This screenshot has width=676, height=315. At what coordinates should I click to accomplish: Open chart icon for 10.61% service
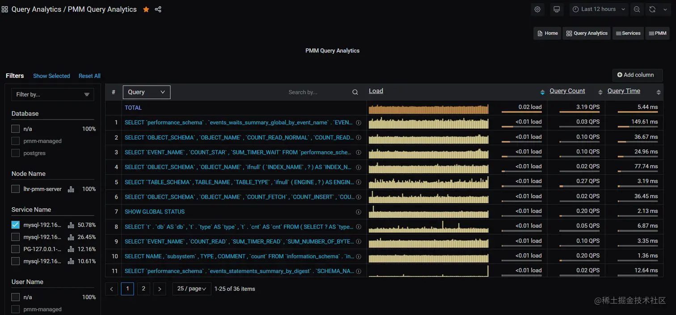pyautogui.click(x=71, y=261)
